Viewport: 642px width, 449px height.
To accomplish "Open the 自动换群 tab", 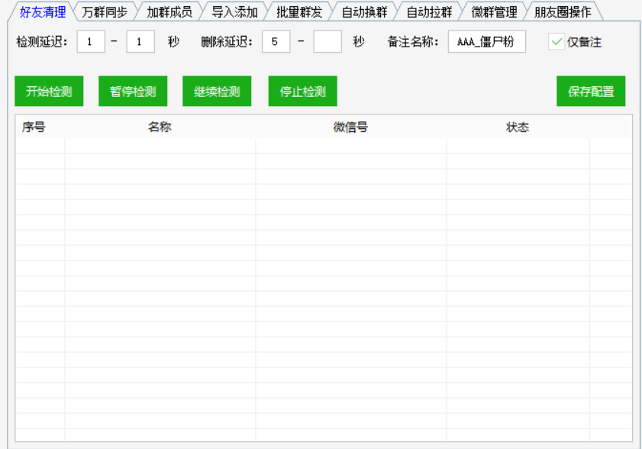I will (x=364, y=12).
